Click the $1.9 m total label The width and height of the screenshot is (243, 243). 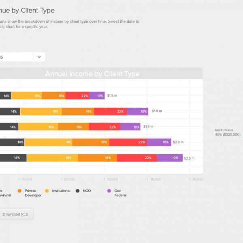157,111
